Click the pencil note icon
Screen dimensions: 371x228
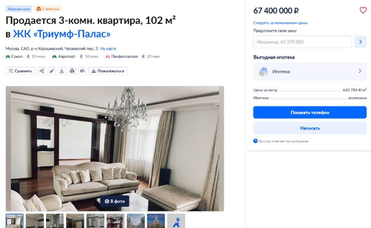tap(52, 71)
